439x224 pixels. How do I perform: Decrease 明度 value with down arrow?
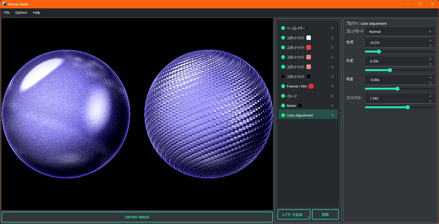tap(430, 83)
